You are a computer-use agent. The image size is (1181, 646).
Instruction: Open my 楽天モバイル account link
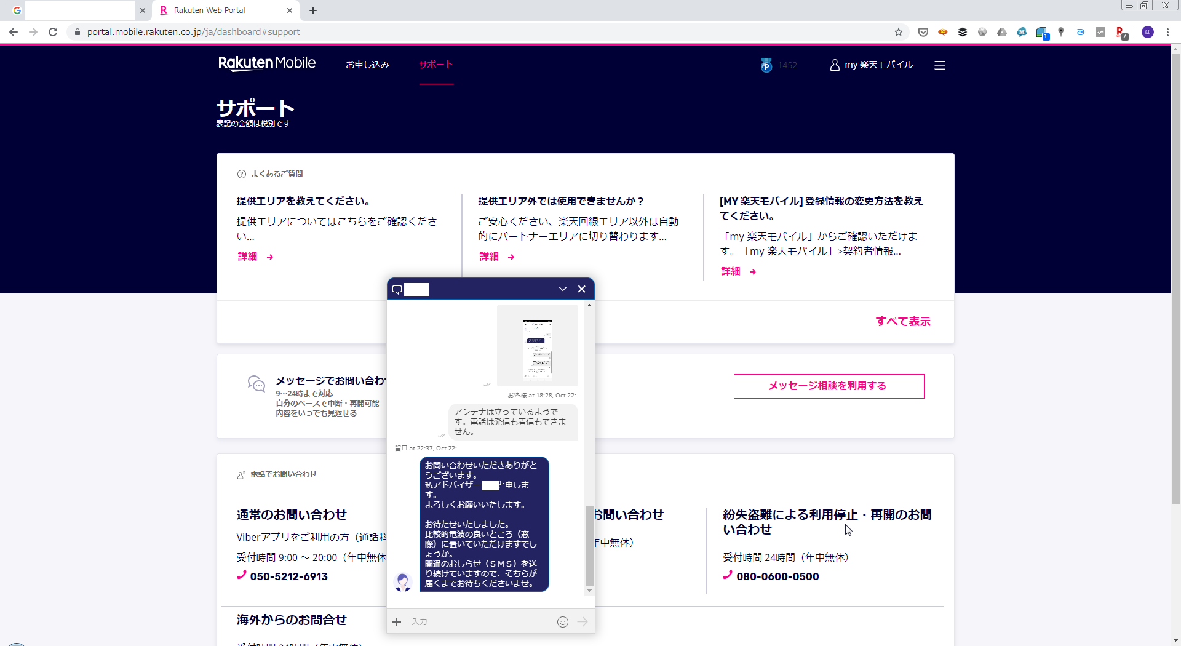click(871, 65)
